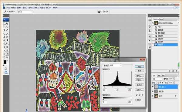182x112 pixels.
Task: Hide the 背景 layer
Action: pyautogui.click(x=153, y=96)
